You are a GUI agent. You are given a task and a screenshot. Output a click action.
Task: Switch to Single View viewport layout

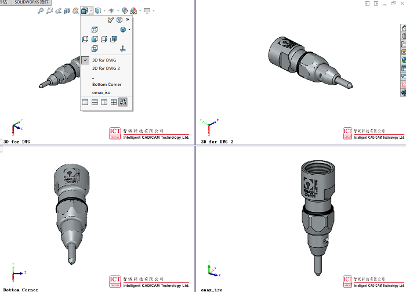tap(85, 102)
